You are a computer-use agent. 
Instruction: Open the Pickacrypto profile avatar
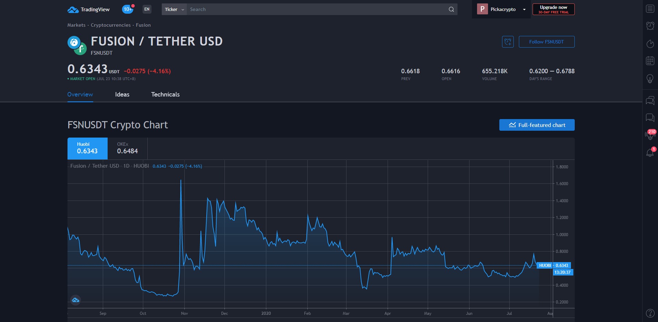coord(482,9)
